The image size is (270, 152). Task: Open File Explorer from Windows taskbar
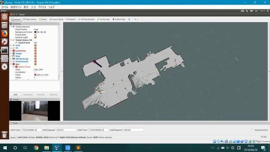point(46,148)
